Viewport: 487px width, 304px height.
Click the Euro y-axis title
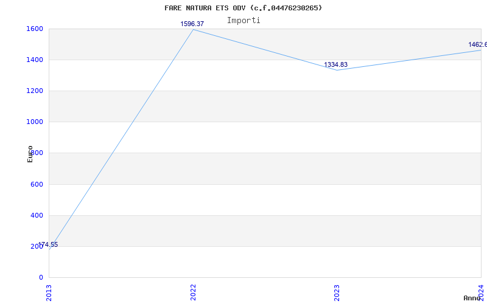click(x=30, y=154)
